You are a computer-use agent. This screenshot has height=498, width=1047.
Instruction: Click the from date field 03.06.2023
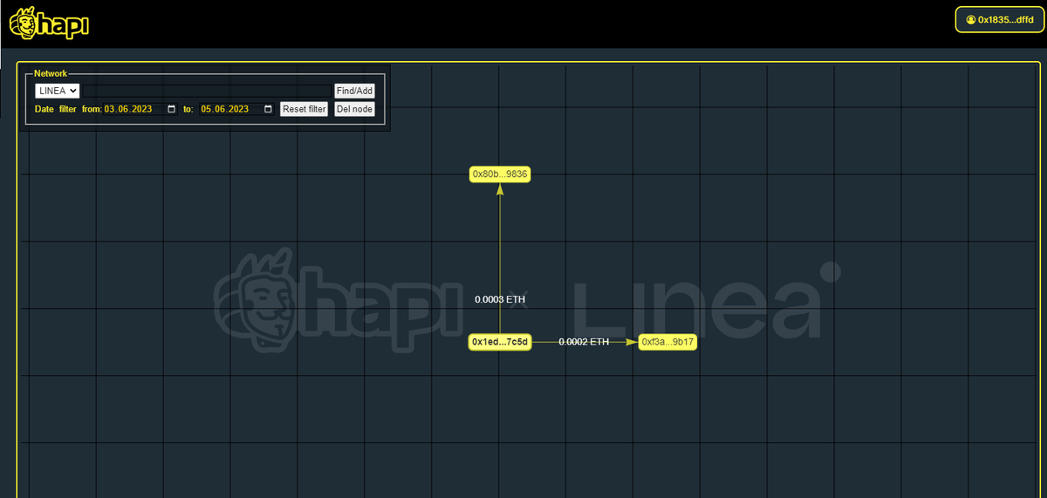(141, 109)
